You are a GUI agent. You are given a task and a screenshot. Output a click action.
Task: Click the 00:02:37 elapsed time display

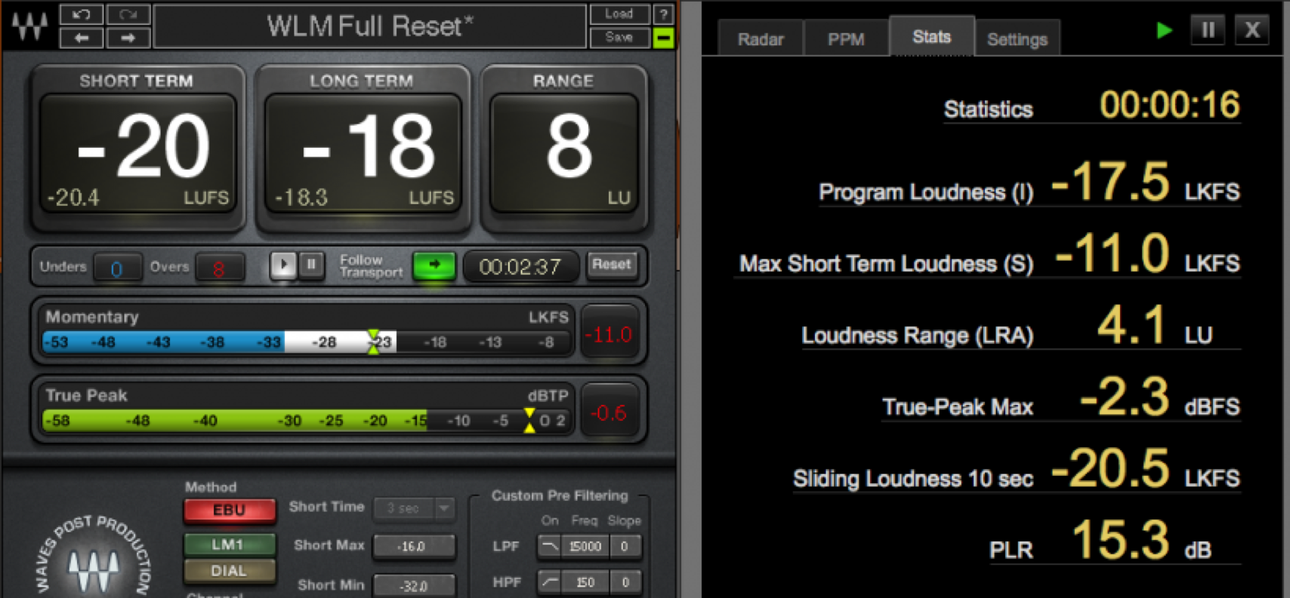click(520, 267)
